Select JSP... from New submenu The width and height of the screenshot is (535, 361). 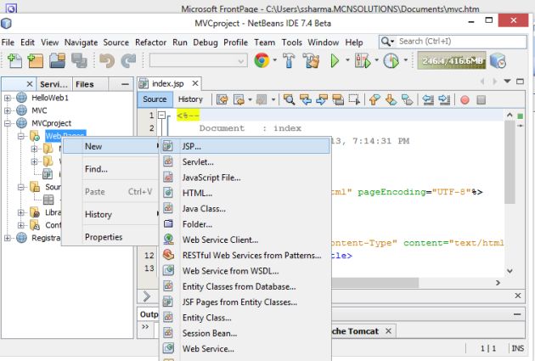click(x=245, y=146)
